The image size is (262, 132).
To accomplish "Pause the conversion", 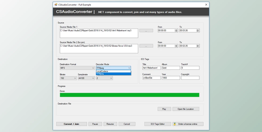I will 95,124.
